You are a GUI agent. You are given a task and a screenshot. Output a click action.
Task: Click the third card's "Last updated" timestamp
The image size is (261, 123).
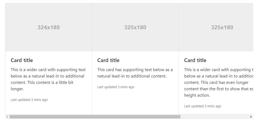click(x=203, y=106)
